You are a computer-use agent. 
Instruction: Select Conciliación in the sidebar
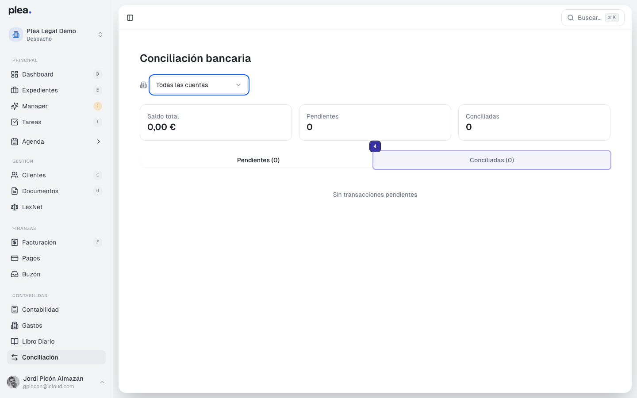57,357
